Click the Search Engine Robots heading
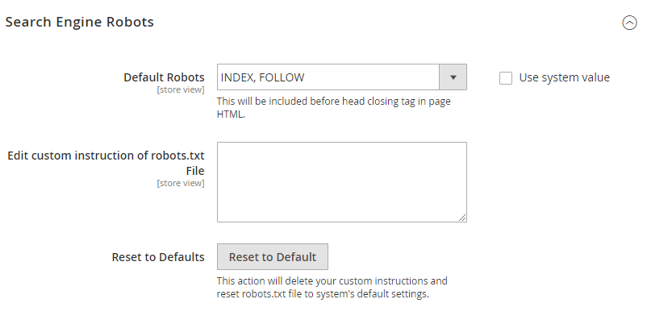This screenshot has height=324, width=647. [x=80, y=22]
